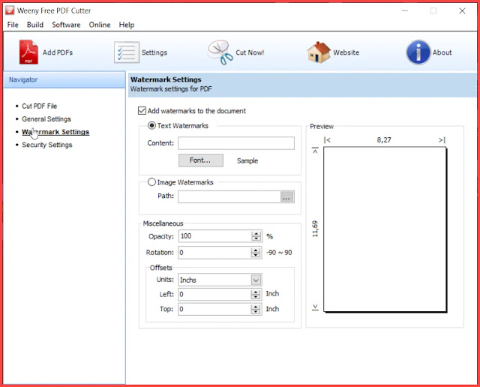This screenshot has height=387, width=480.
Task: Open the Website house icon
Action: 319,52
